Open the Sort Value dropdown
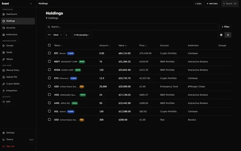241x151 pixels. [x=55, y=35]
